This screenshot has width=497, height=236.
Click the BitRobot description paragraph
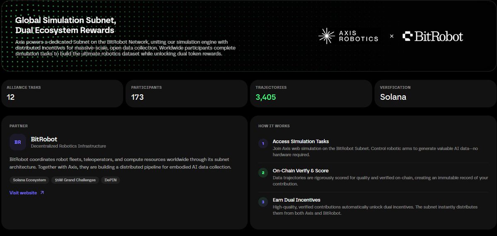click(121, 163)
